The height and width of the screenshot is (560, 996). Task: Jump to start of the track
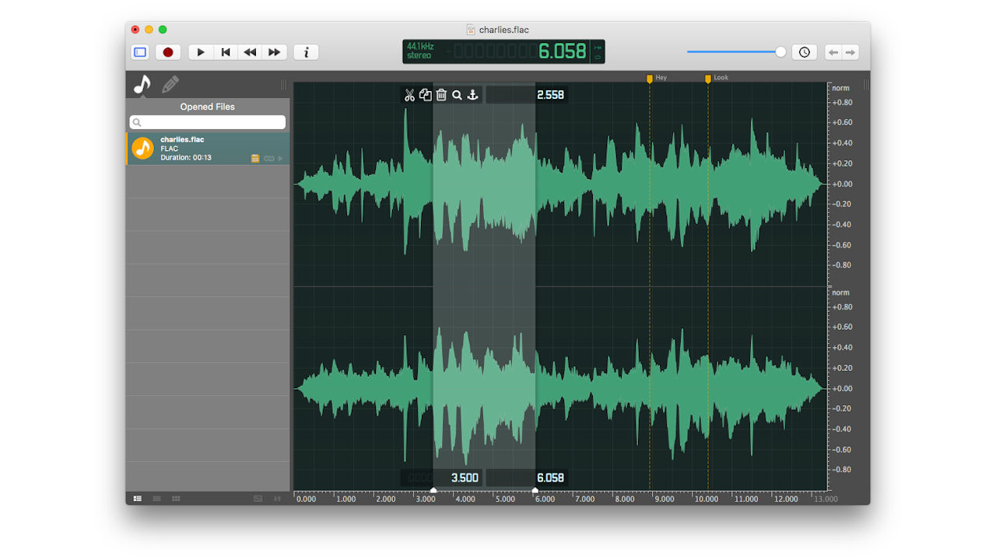(x=226, y=52)
